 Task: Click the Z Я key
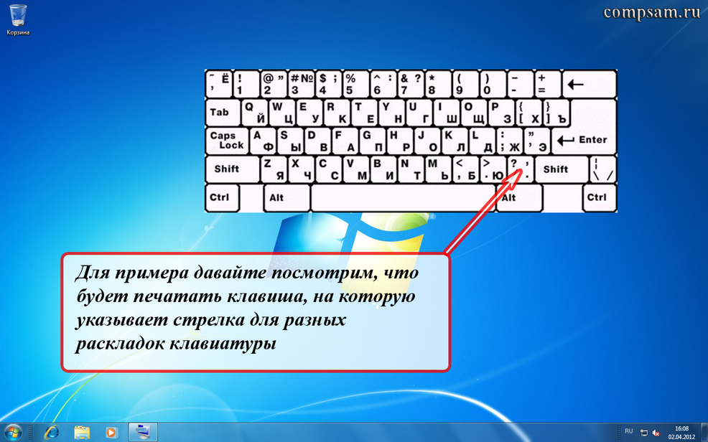coord(274,169)
